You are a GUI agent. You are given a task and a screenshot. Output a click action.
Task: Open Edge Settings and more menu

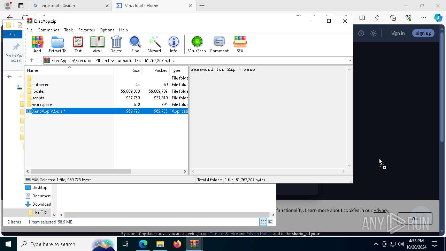pyautogui.click(x=424, y=18)
